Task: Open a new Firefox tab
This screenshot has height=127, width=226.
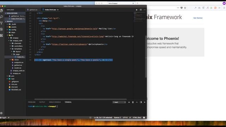Action: tap(137, 3)
